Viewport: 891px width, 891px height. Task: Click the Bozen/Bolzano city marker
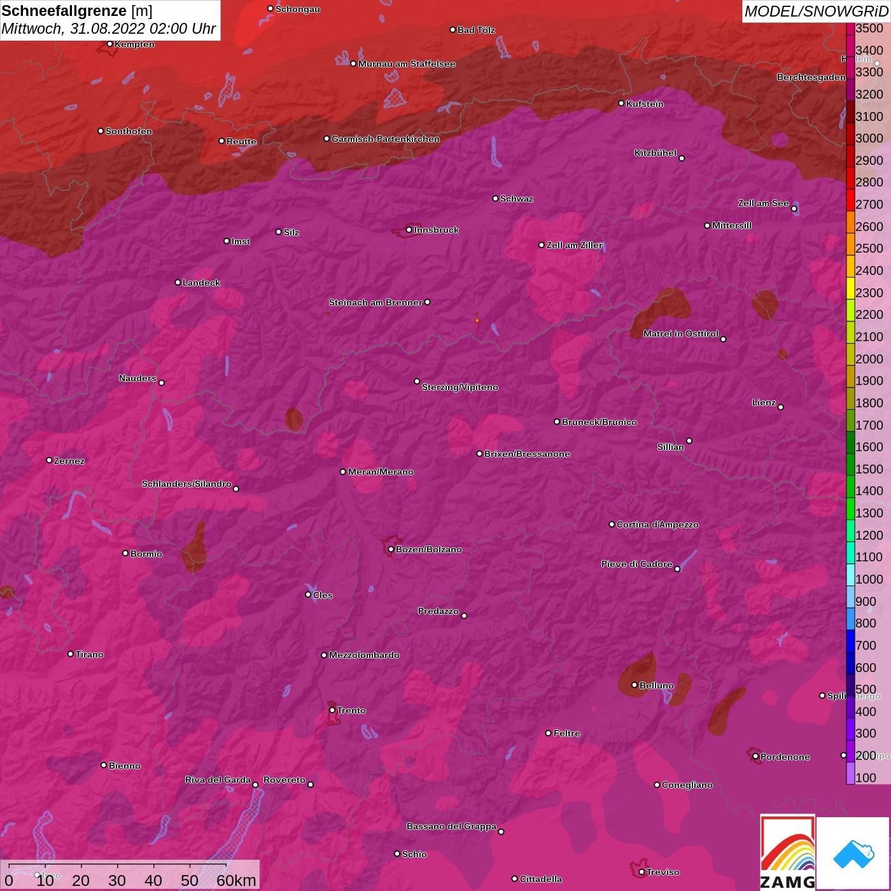coord(391,549)
